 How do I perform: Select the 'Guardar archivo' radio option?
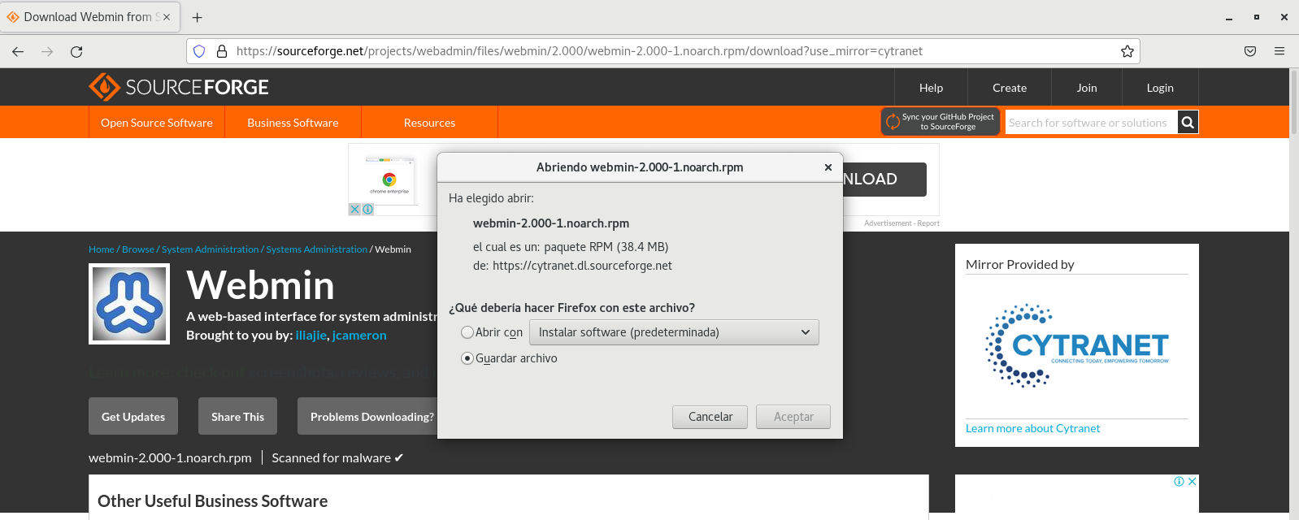[467, 358]
